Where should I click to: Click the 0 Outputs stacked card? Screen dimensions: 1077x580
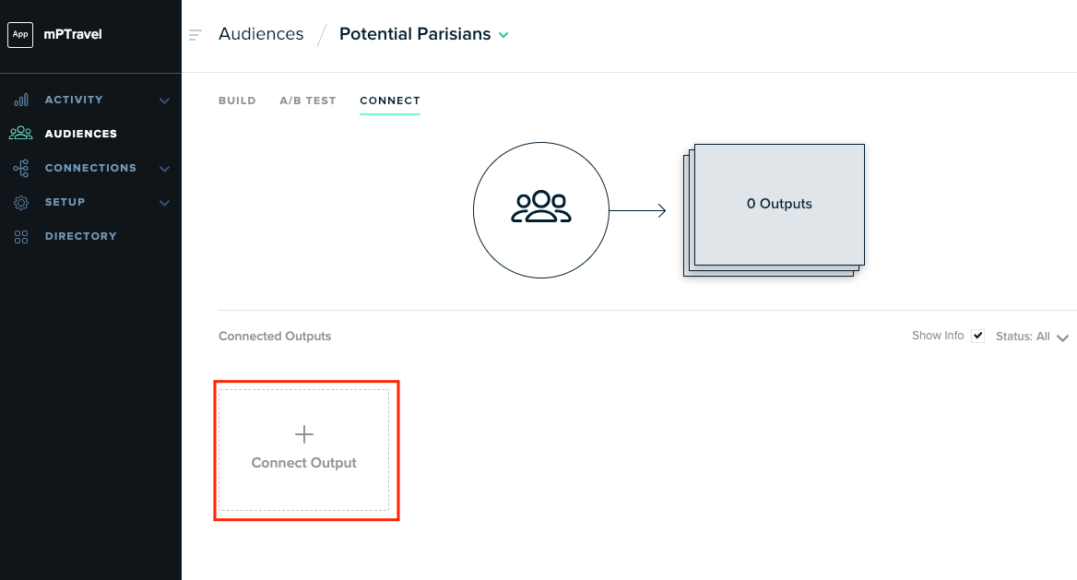pyautogui.click(x=775, y=209)
